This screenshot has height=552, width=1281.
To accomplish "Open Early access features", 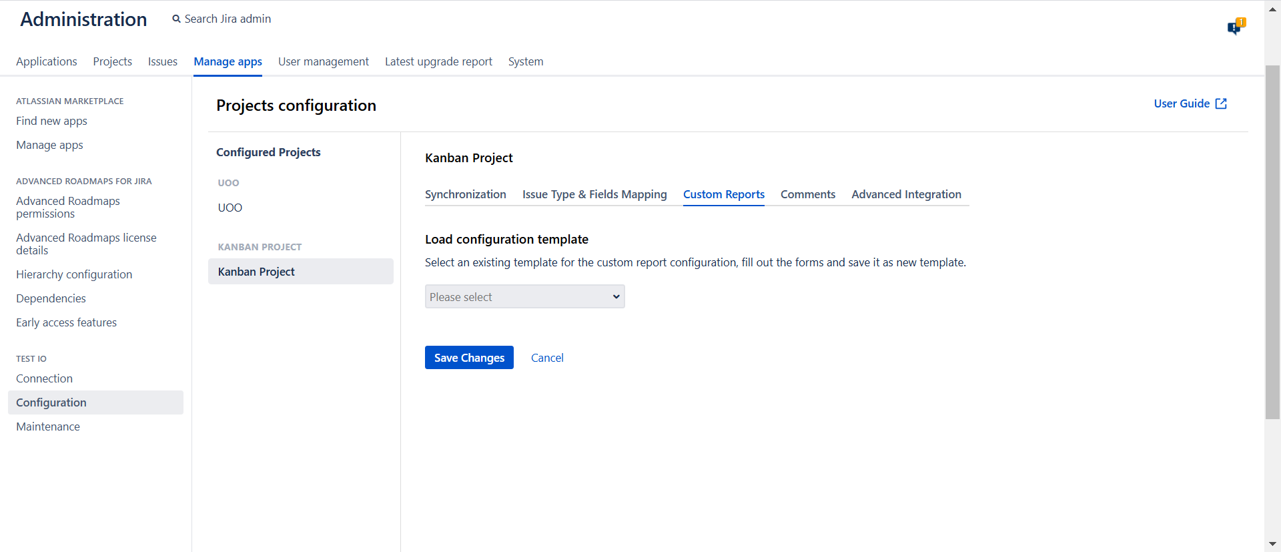I will coord(66,322).
